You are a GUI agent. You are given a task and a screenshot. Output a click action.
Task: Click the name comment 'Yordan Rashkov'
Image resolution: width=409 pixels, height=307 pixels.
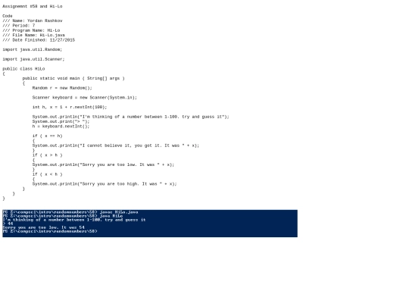45,20
